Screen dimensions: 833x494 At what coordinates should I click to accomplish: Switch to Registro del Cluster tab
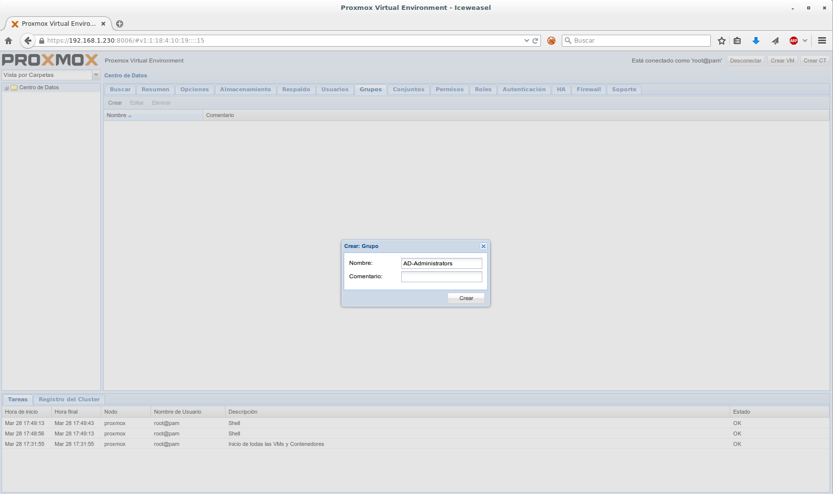coord(69,399)
